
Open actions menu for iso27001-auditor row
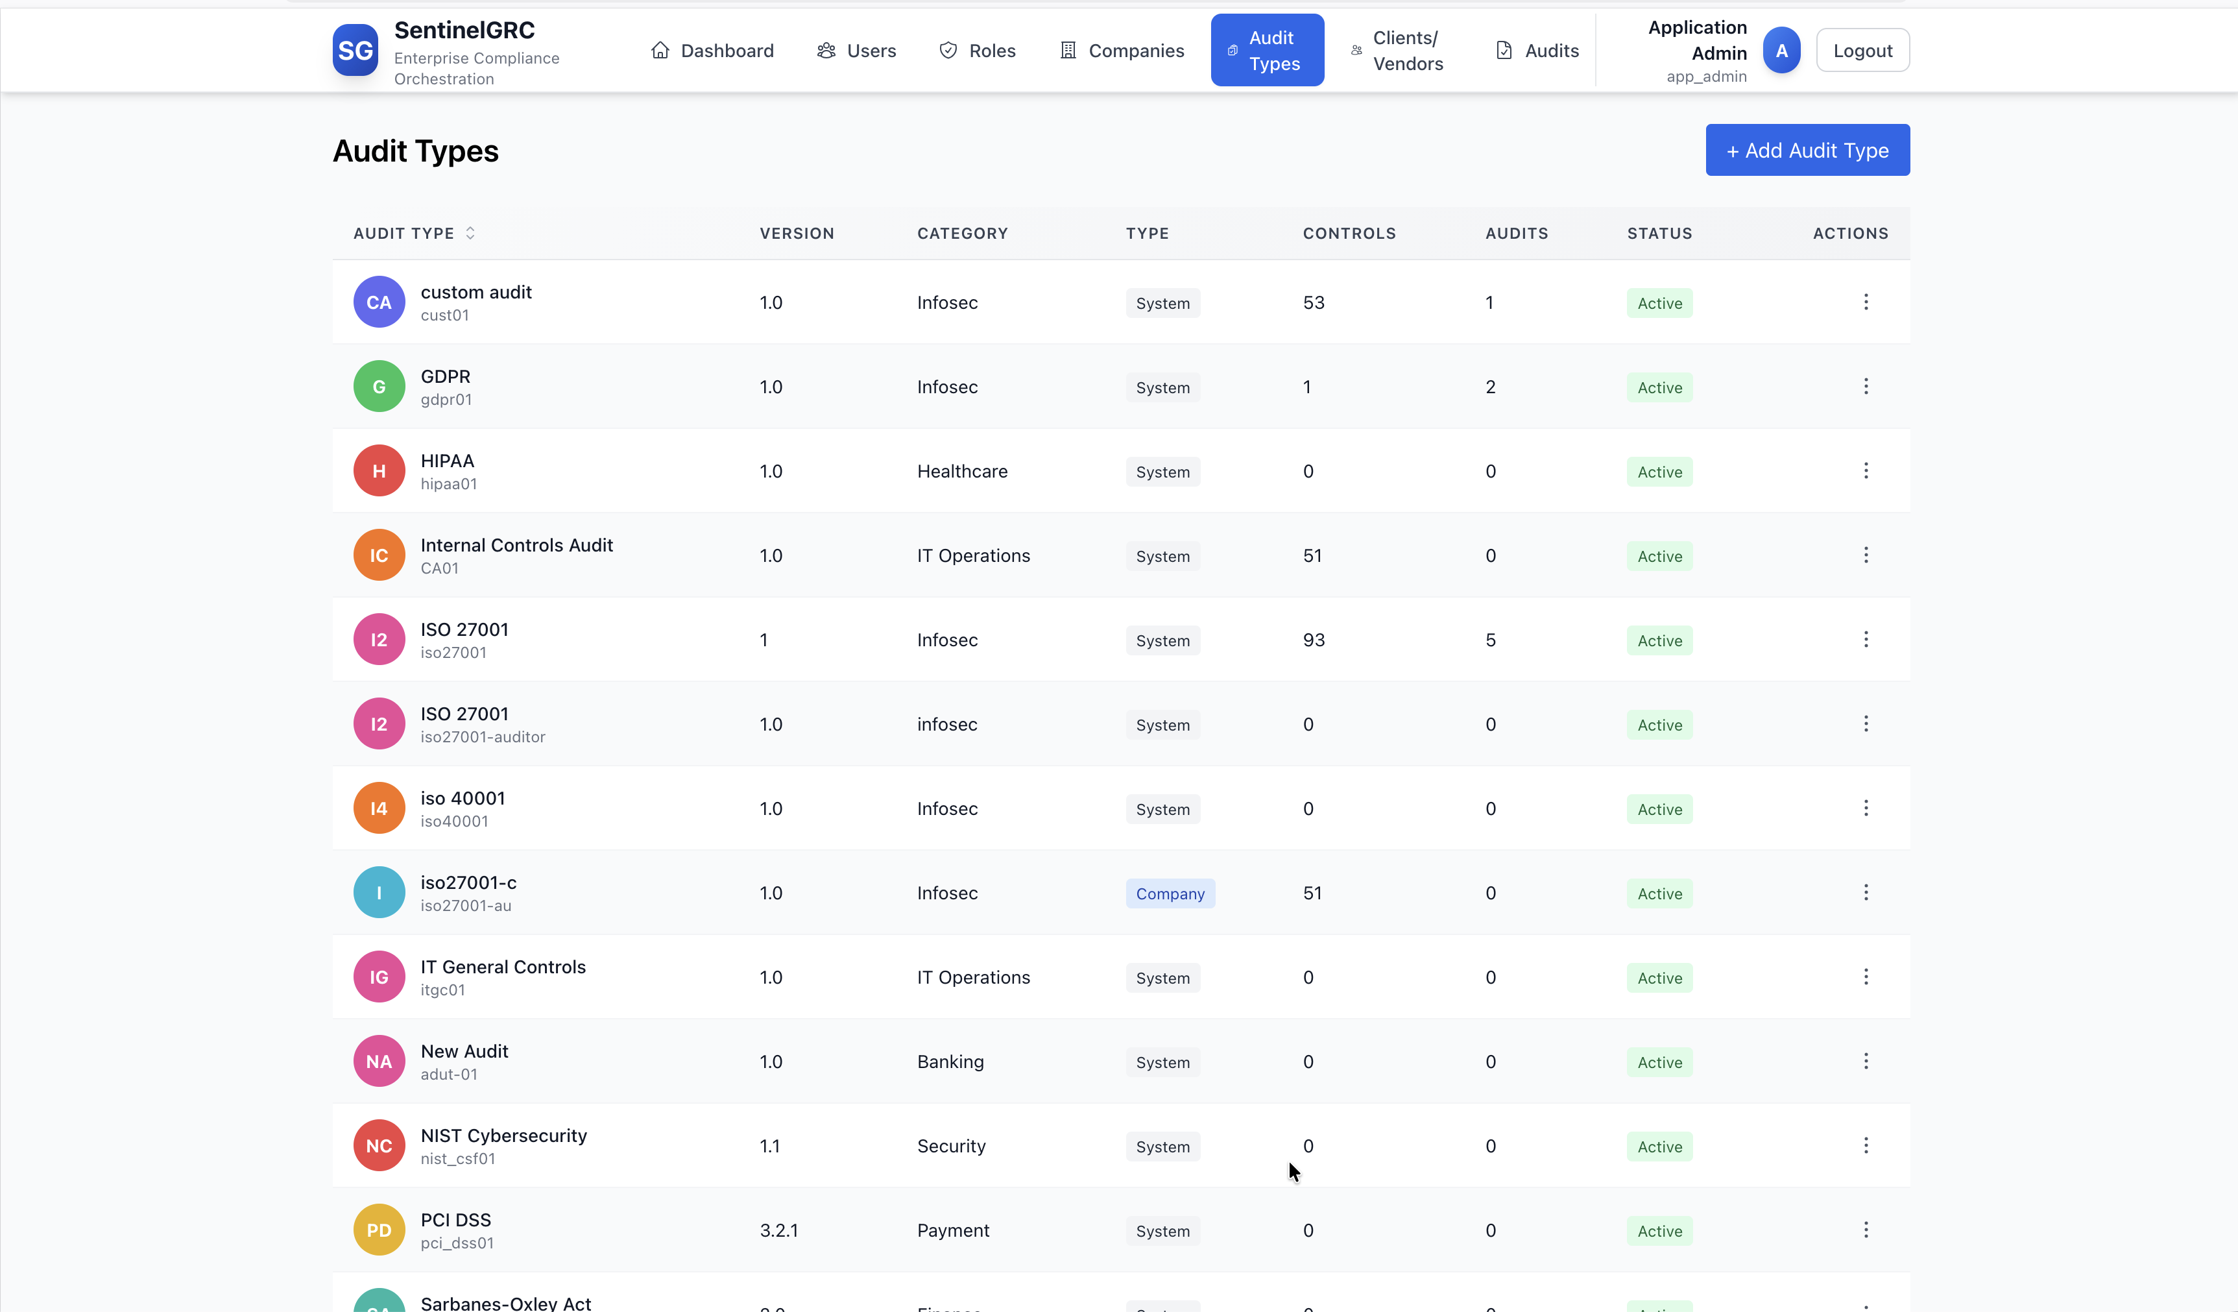tap(1866, 724)
